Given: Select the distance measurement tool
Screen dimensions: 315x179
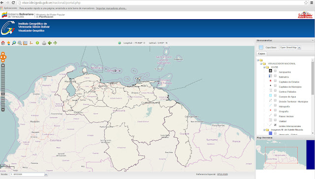Looking at the screenshot, I should click(31, 43).
